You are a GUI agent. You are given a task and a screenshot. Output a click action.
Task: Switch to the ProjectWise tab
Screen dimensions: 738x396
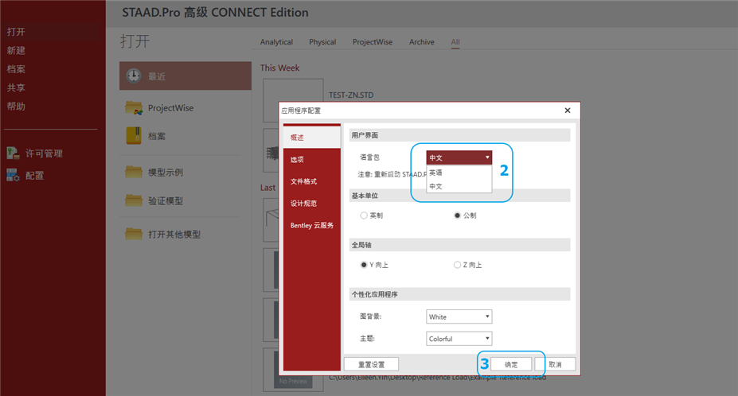point(373,42)
